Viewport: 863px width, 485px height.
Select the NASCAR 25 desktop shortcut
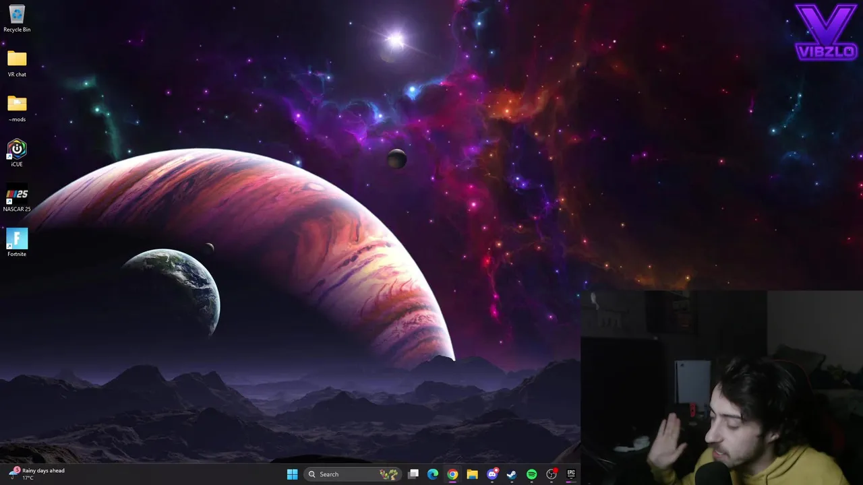[x=17, y=199]
